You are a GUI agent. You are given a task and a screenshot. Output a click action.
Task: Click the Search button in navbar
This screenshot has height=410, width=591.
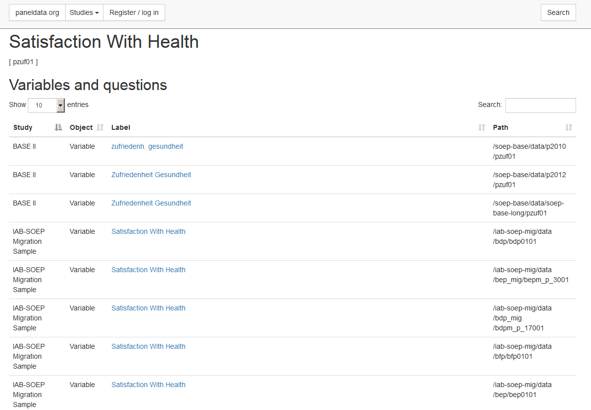click(558, 12)
